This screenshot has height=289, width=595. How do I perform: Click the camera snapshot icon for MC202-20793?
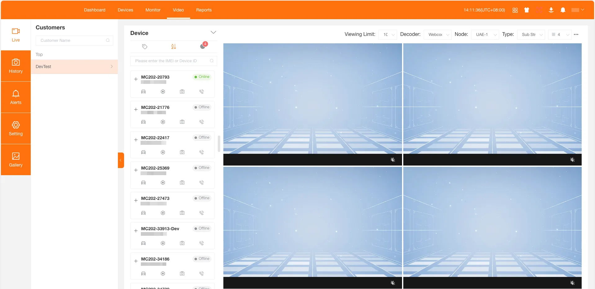[182, 92]
